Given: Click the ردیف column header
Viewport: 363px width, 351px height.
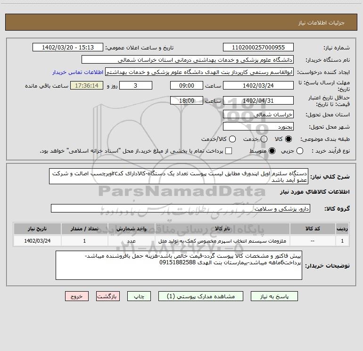Looking at the screenshot, I should pyautogui.click(x=342, y=229).
